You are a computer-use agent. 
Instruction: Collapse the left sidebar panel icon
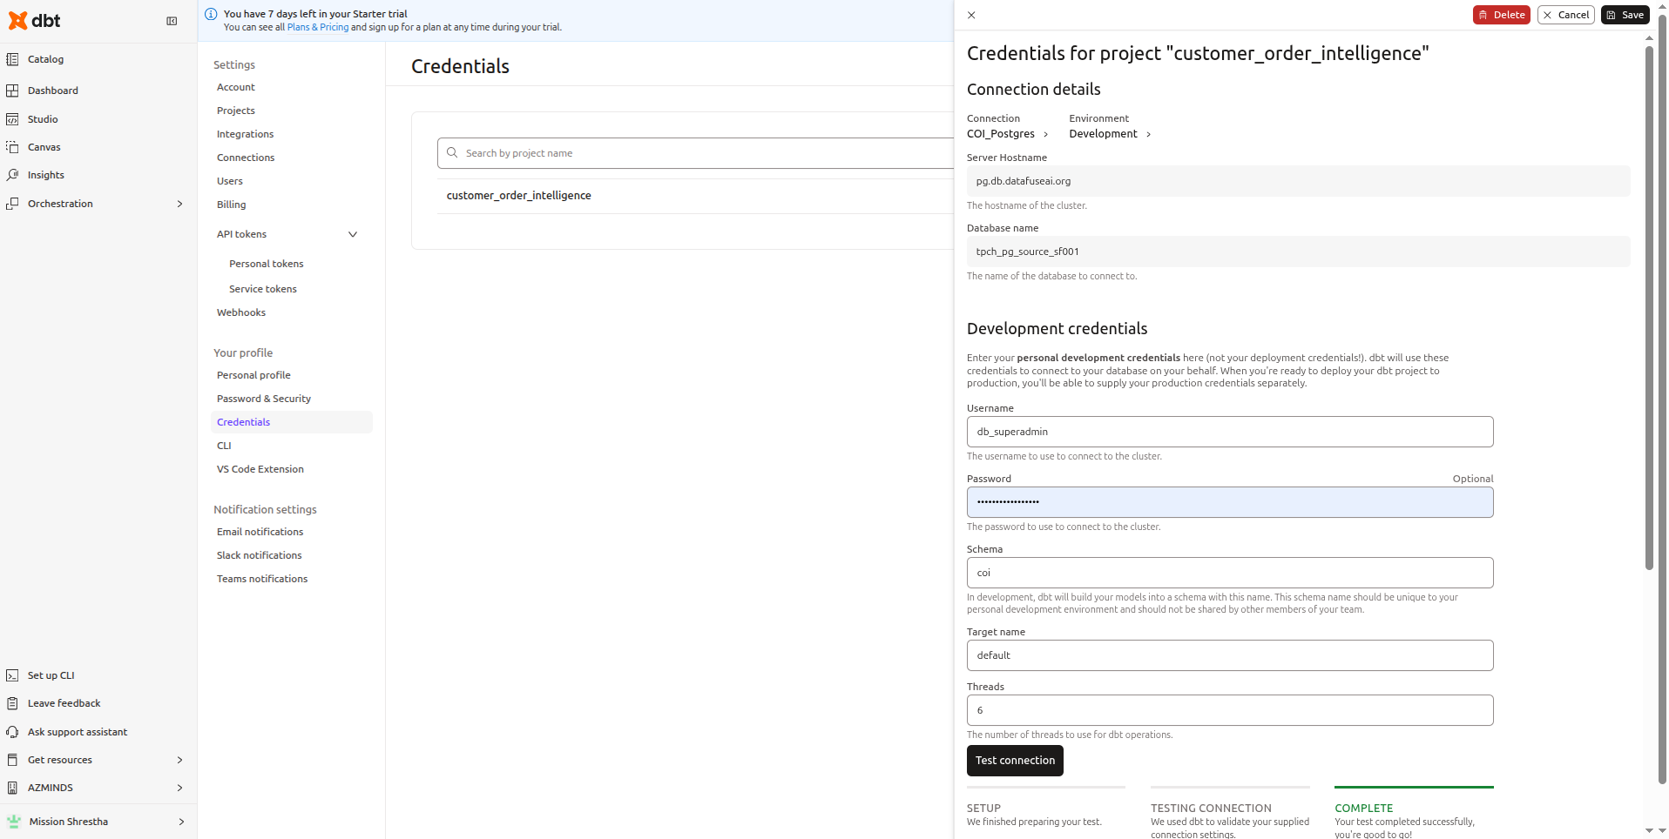coord(172,21)
